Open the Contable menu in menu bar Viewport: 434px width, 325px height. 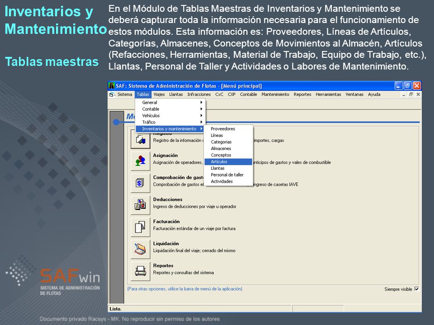248,94
